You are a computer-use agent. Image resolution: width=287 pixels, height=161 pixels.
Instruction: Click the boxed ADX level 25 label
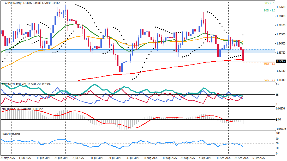pos(277,94)
